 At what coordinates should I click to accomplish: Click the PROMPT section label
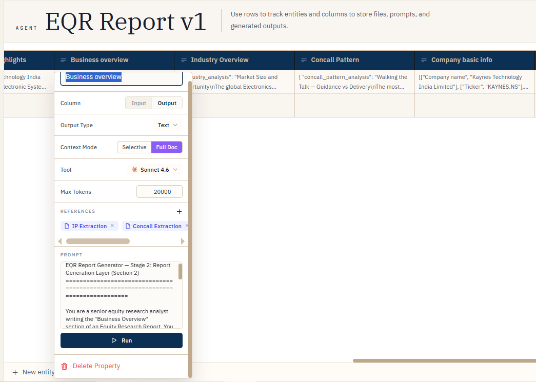coord(71,255)
